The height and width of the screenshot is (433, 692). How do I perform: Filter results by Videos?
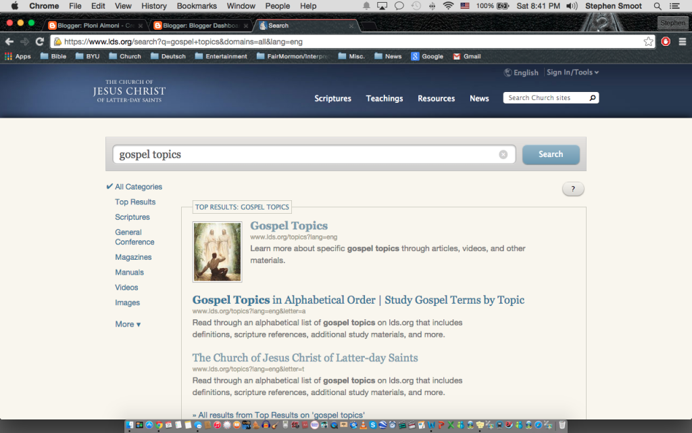pyautogui.click(x=126, y=287)
